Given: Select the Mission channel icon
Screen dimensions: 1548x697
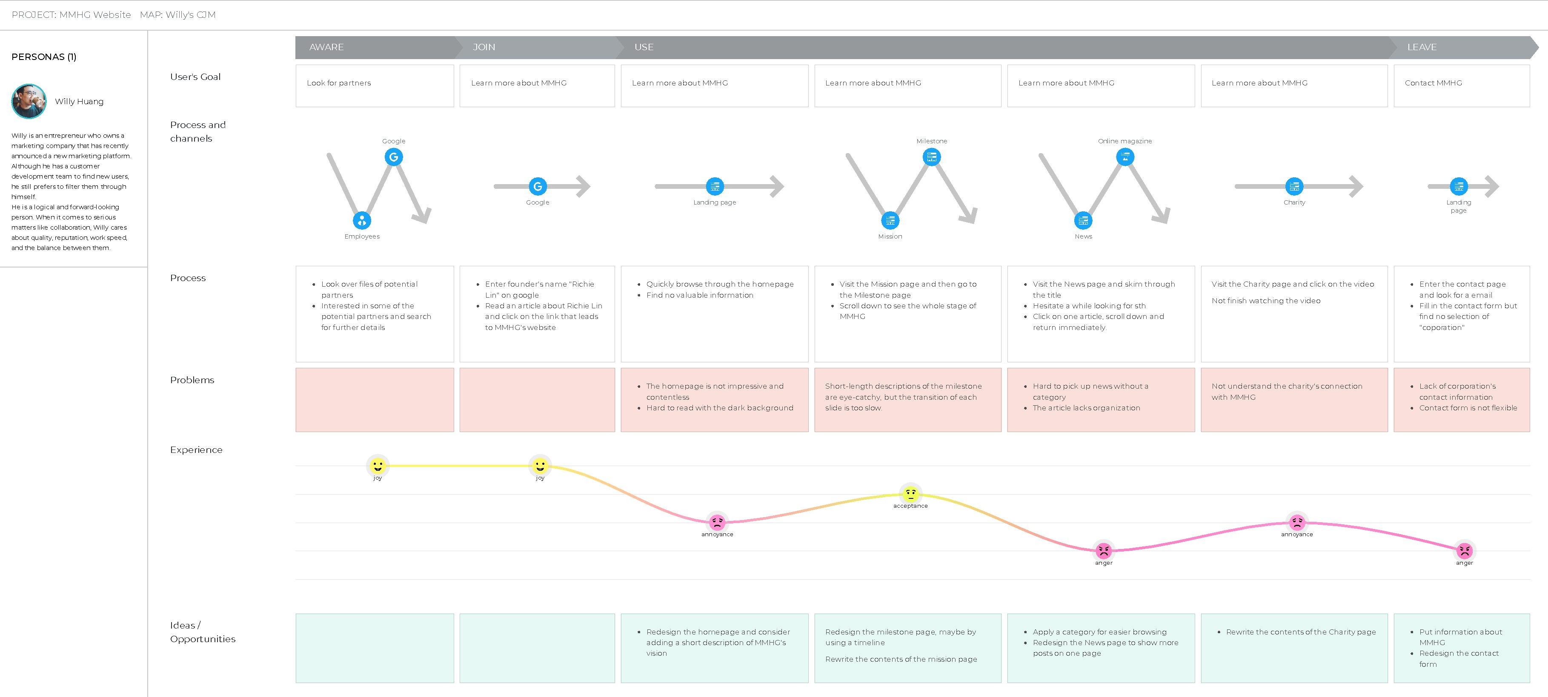Looking at the screenshot, I should [x=890, y=220].
